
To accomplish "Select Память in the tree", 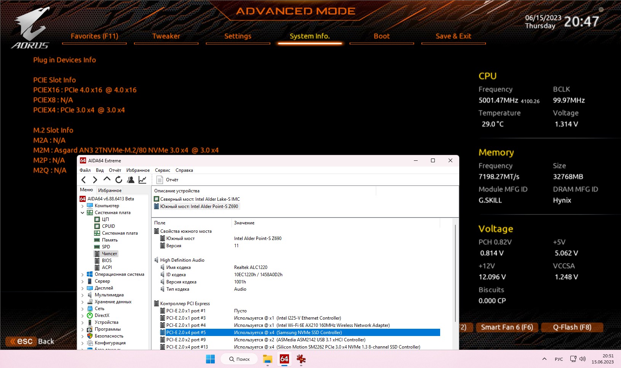I will (x=110, y=240).
